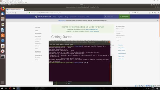Open the terminal View menu

click(x=57, y=44)
